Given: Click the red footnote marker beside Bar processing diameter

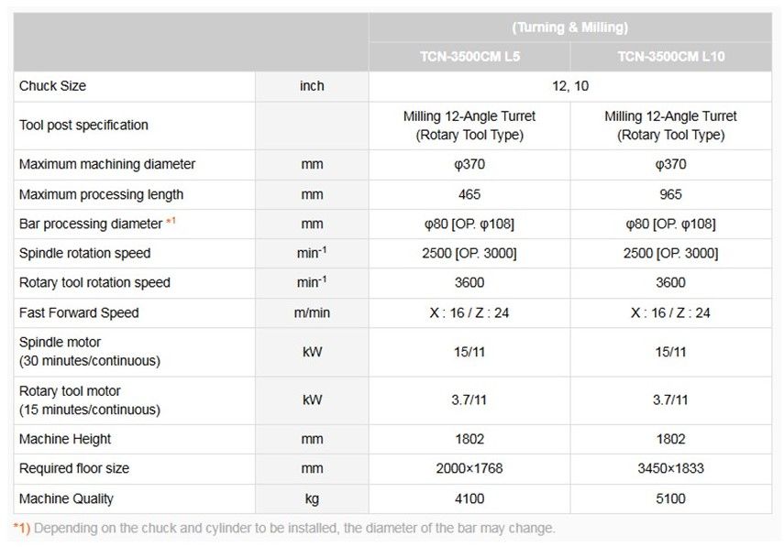Looking at the screenshot, I should 172,223.
